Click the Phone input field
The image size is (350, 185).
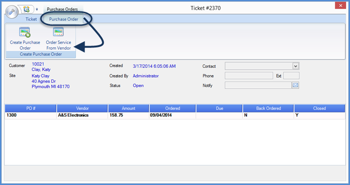249,75
